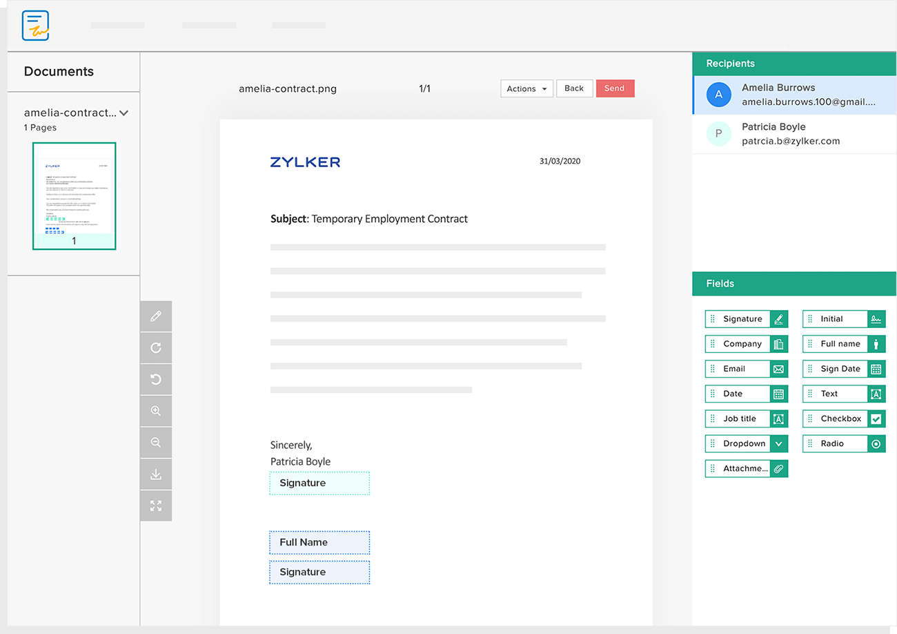Download the document
Image resolution: width=897 pixels, height=634 pixels.
point(156,474)
